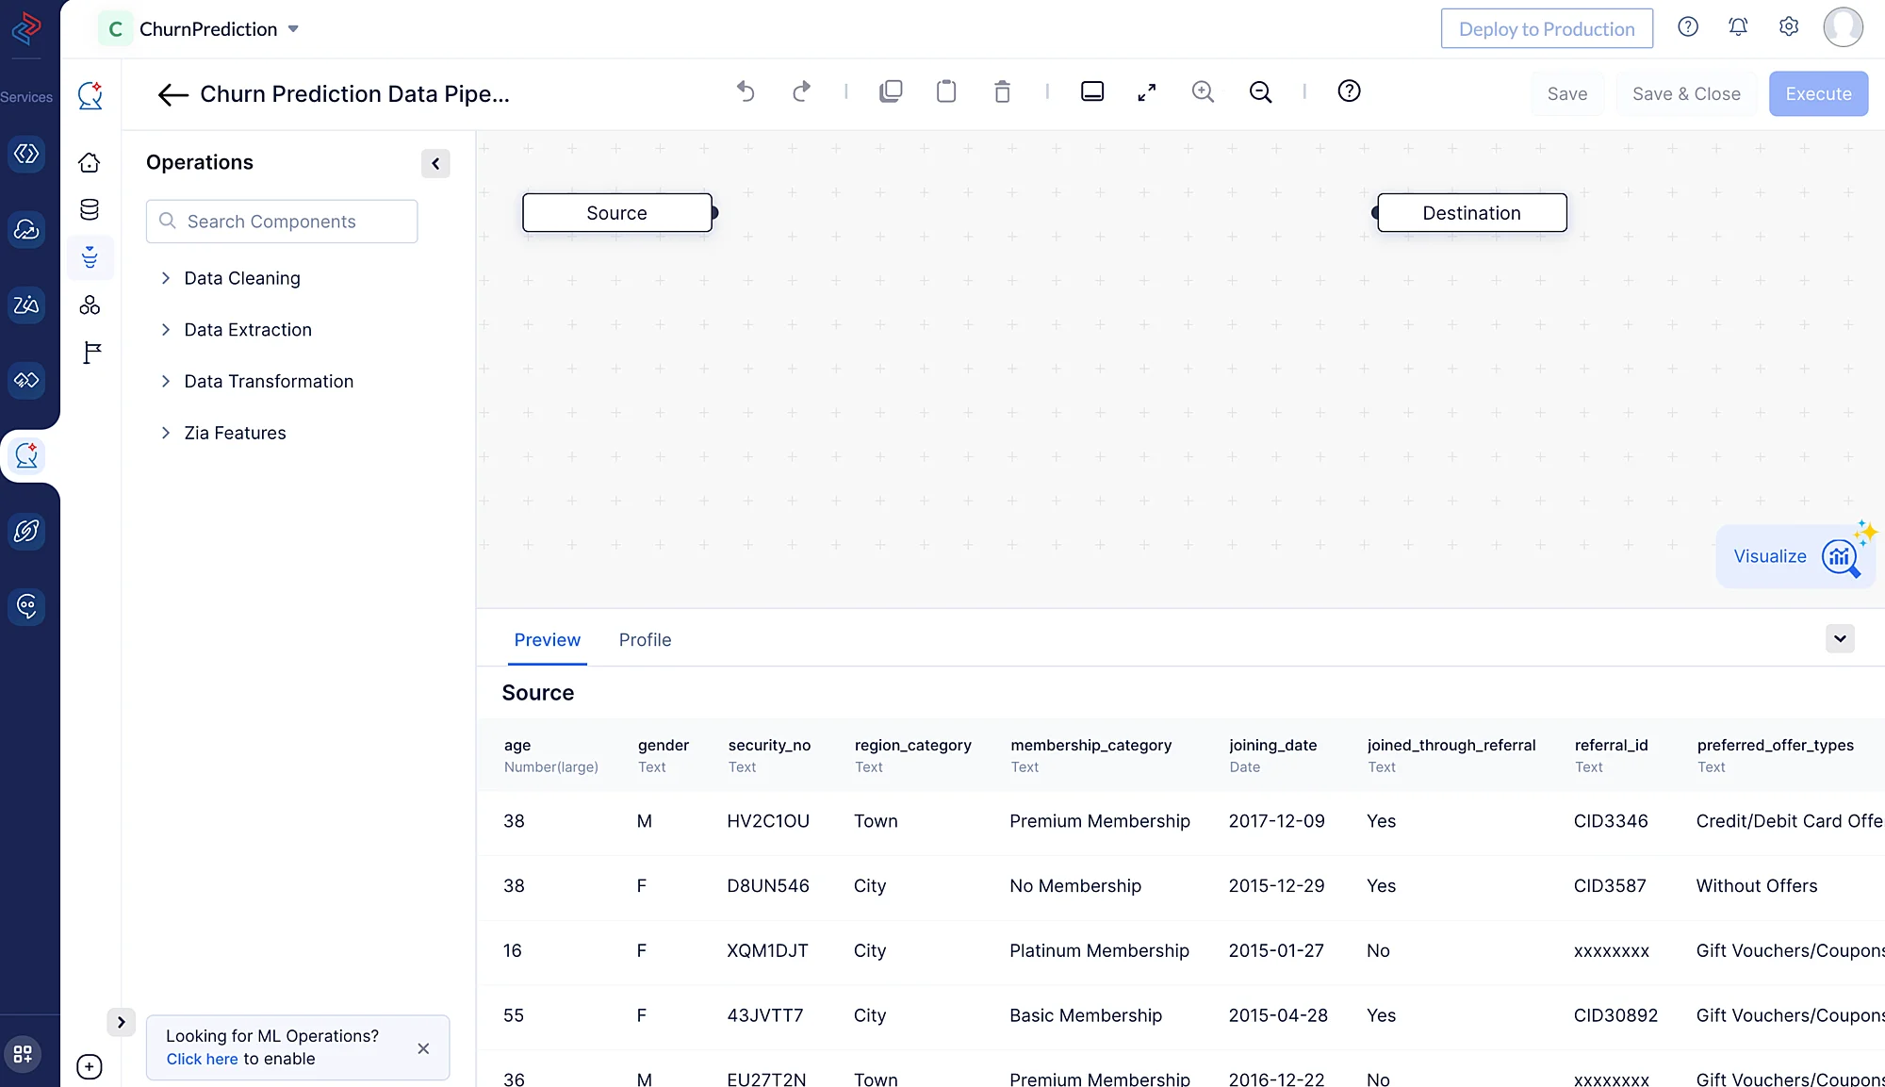Click the paste clipboard icon
The width and height of the screenshot is (1885, 1087).
[946, 91]
